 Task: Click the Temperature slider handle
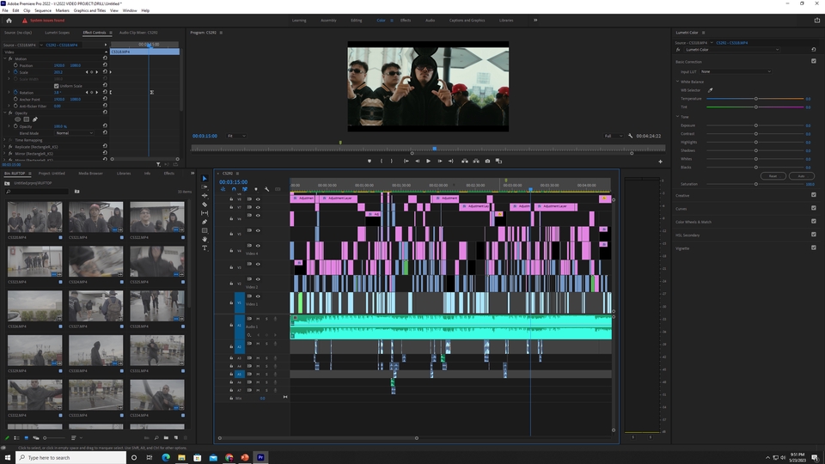pyautogui.click(x=756, y=99)
